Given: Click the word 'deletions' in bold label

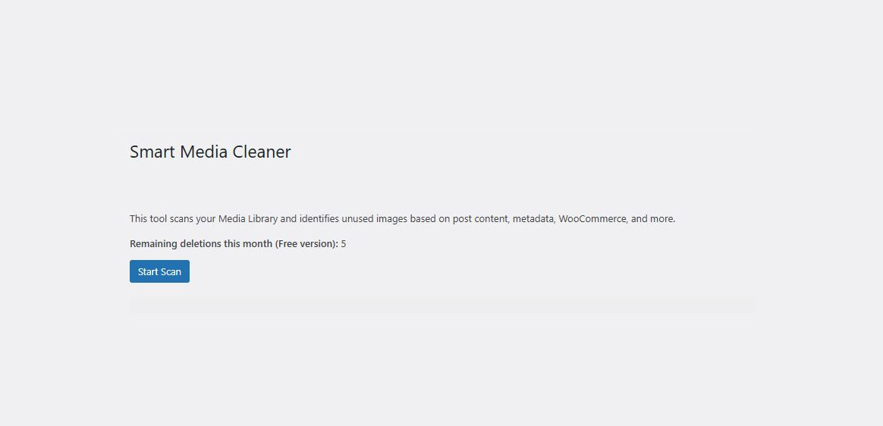Looking at the screenshot, I should tap(200, 243).
